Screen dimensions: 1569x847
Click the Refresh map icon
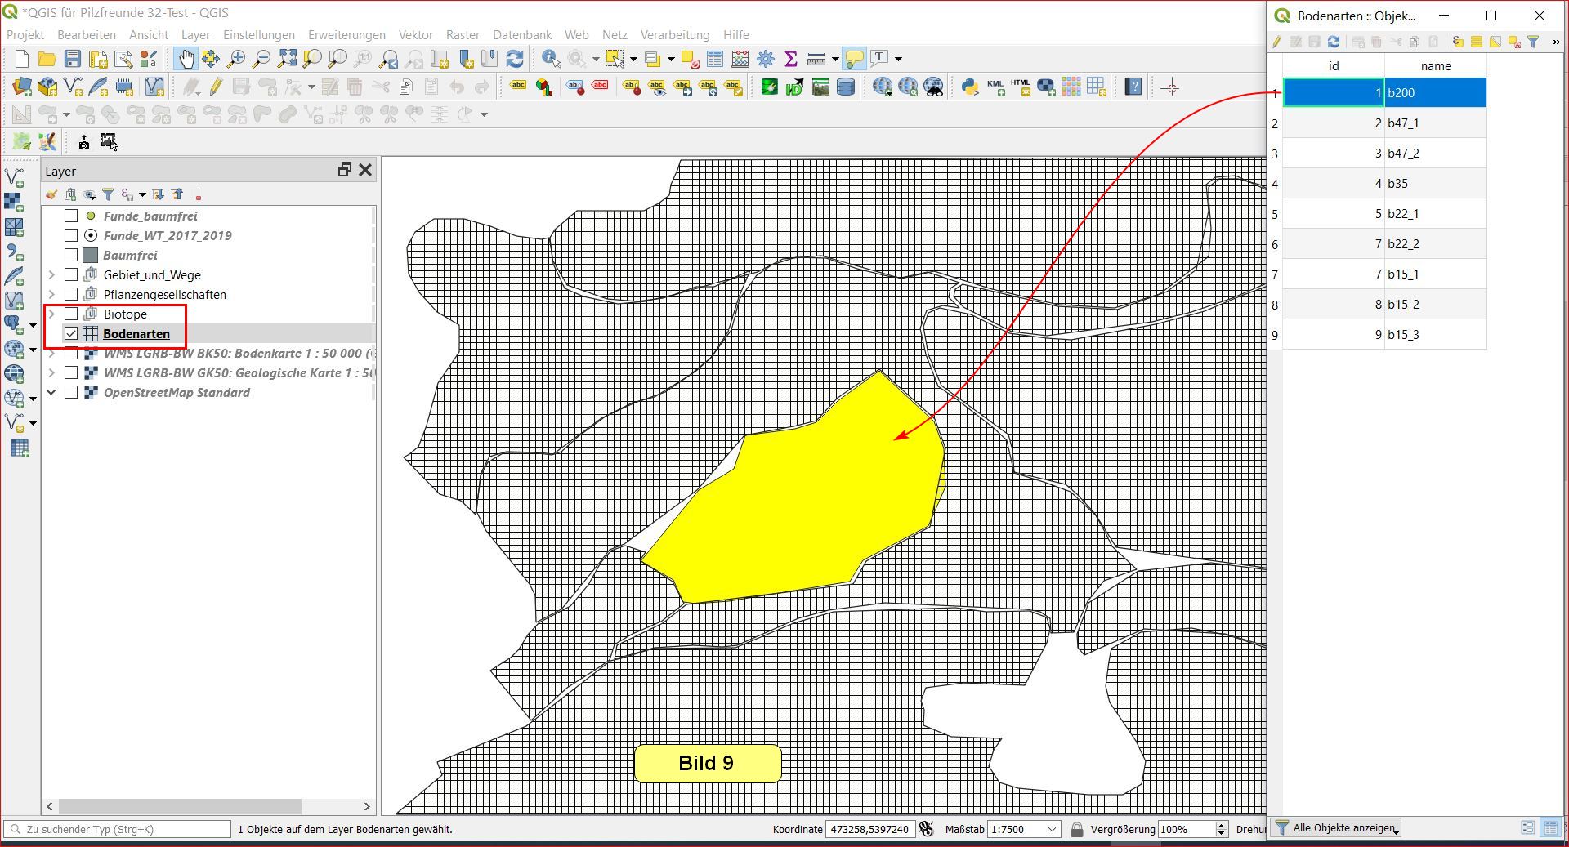pyautogui.click(x=515, y=59)
